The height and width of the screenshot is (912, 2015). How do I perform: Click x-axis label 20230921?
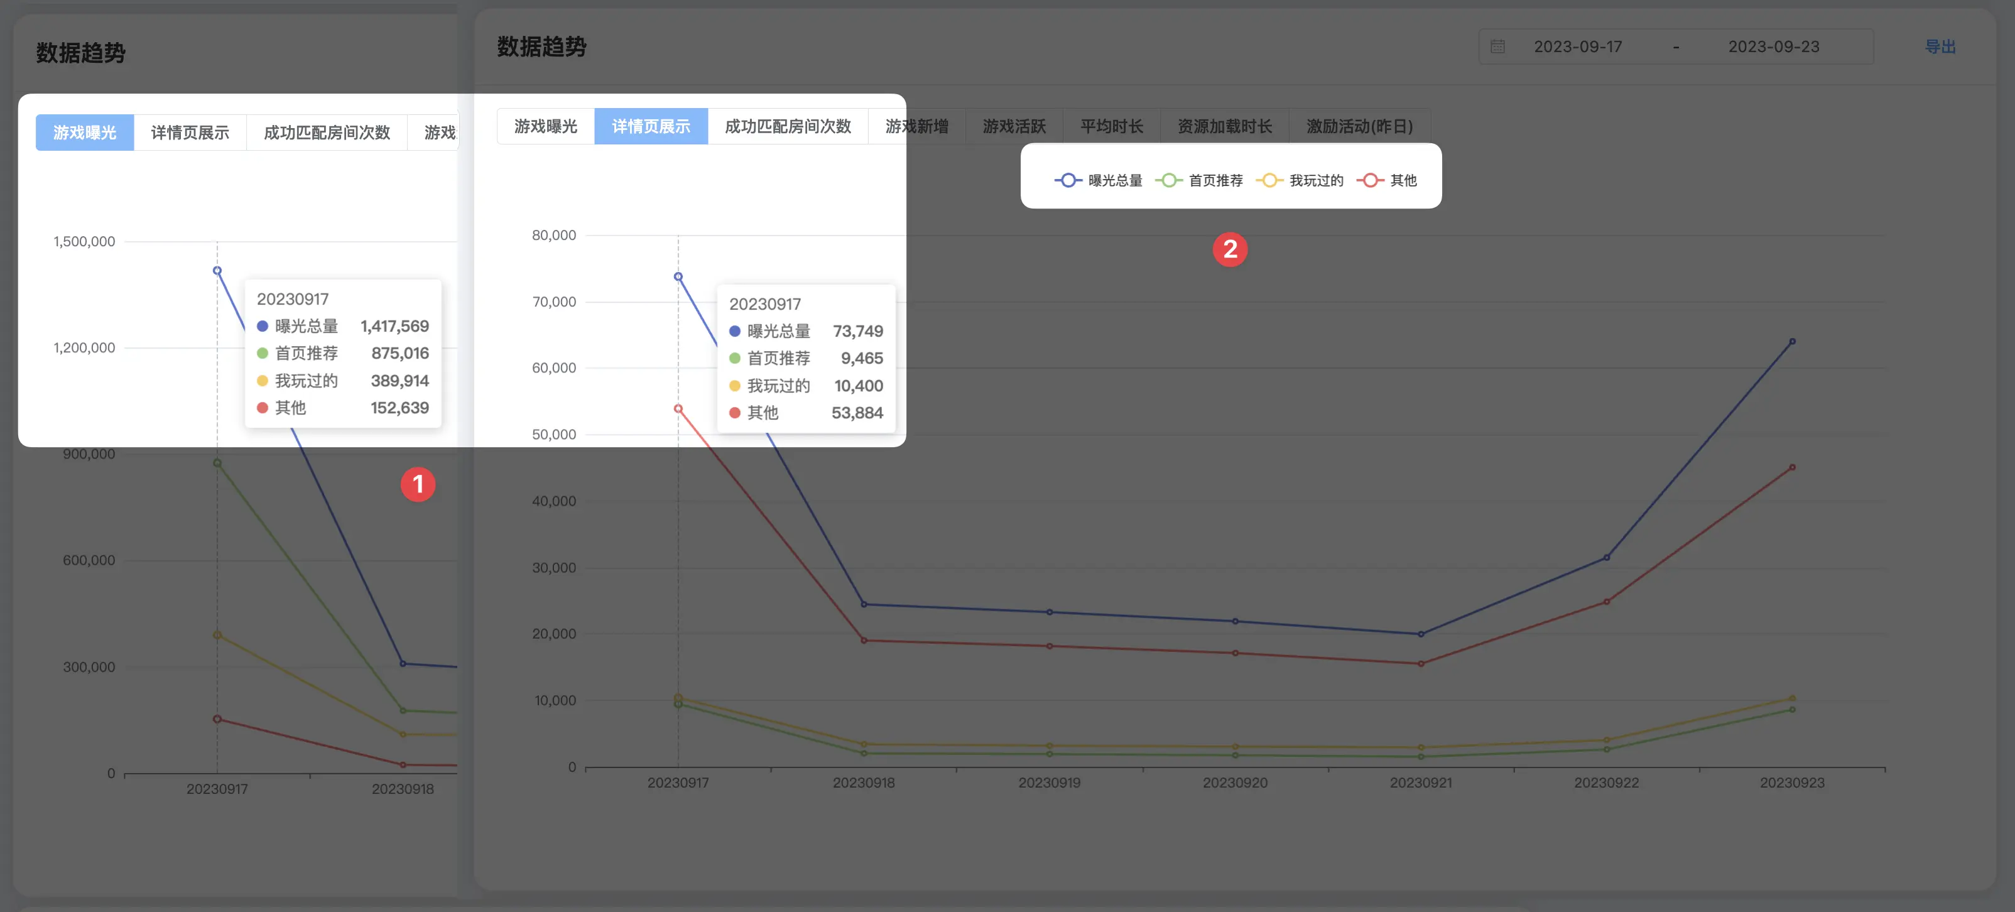click(1421, 783)
